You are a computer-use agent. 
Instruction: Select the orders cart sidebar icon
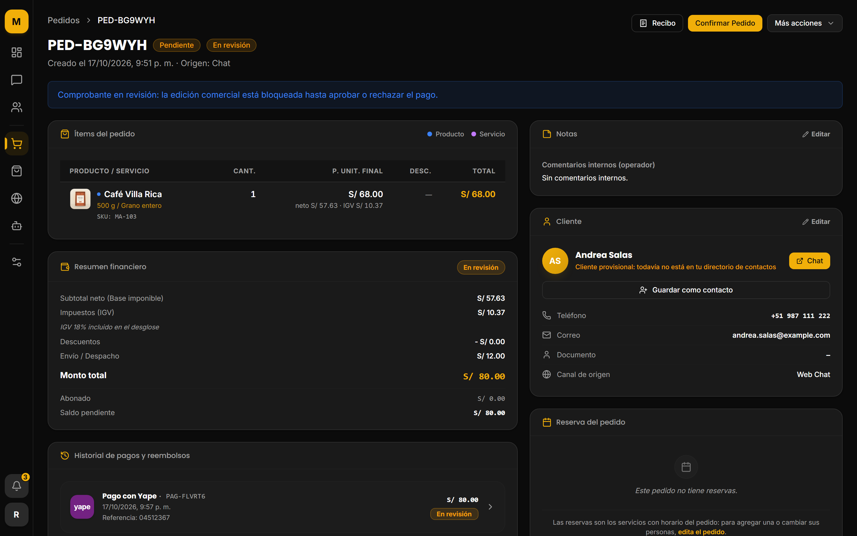[x=17, y=144]
